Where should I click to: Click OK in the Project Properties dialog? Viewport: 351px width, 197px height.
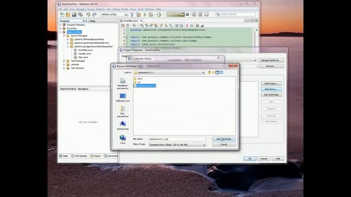coord(250,159)
